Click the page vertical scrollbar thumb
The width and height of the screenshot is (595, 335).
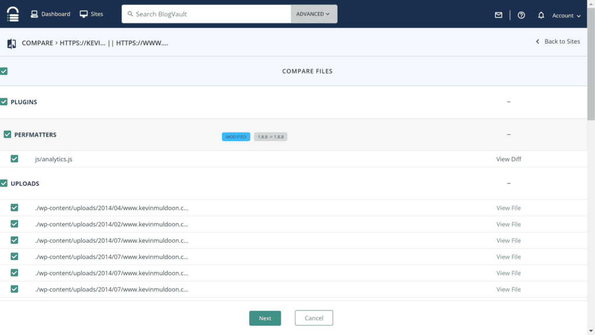[591, 63]
